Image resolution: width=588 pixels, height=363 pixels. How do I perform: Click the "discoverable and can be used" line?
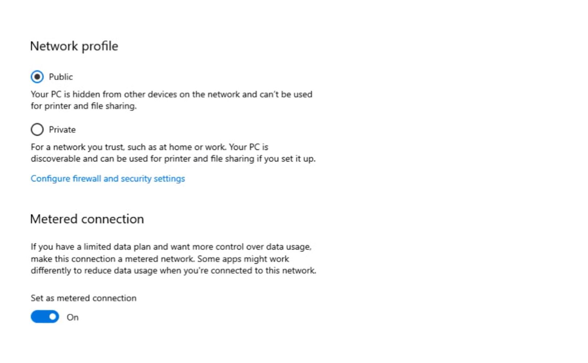(173, 159)
